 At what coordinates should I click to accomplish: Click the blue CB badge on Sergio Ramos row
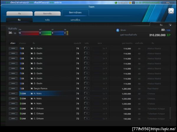point(22,89)
